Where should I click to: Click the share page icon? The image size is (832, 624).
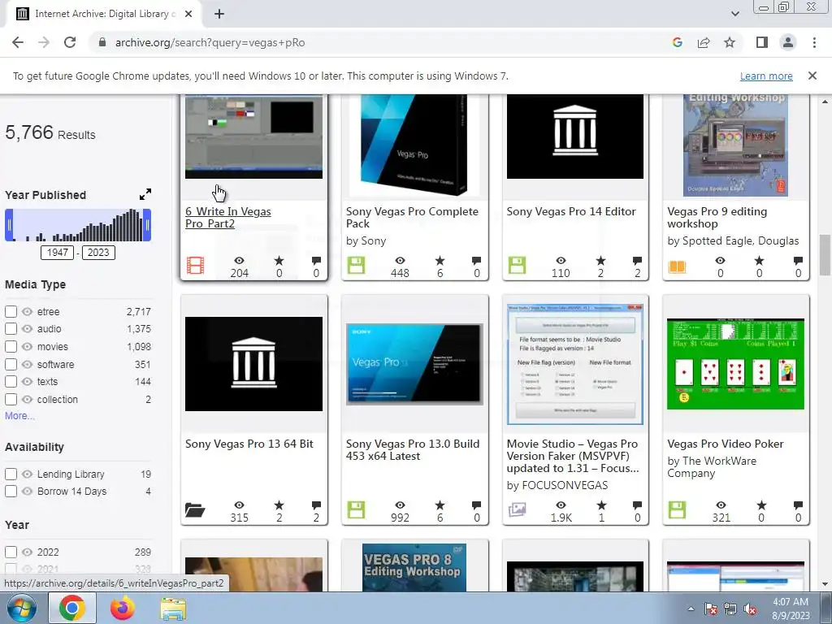coord(704,42)
